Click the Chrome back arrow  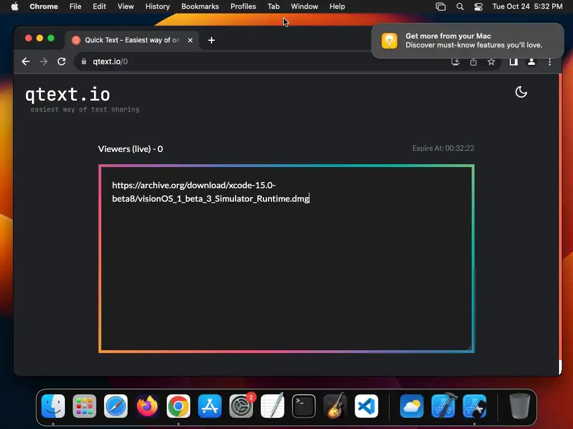(x=26, y=61)
